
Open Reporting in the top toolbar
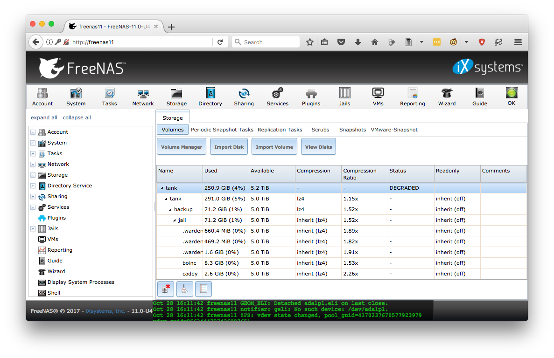point(412,96)
